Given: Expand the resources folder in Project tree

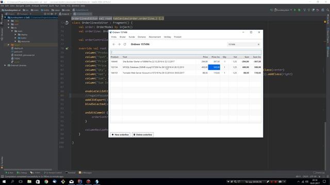Looking at the screenshot, I should click(x=15, y=41).
